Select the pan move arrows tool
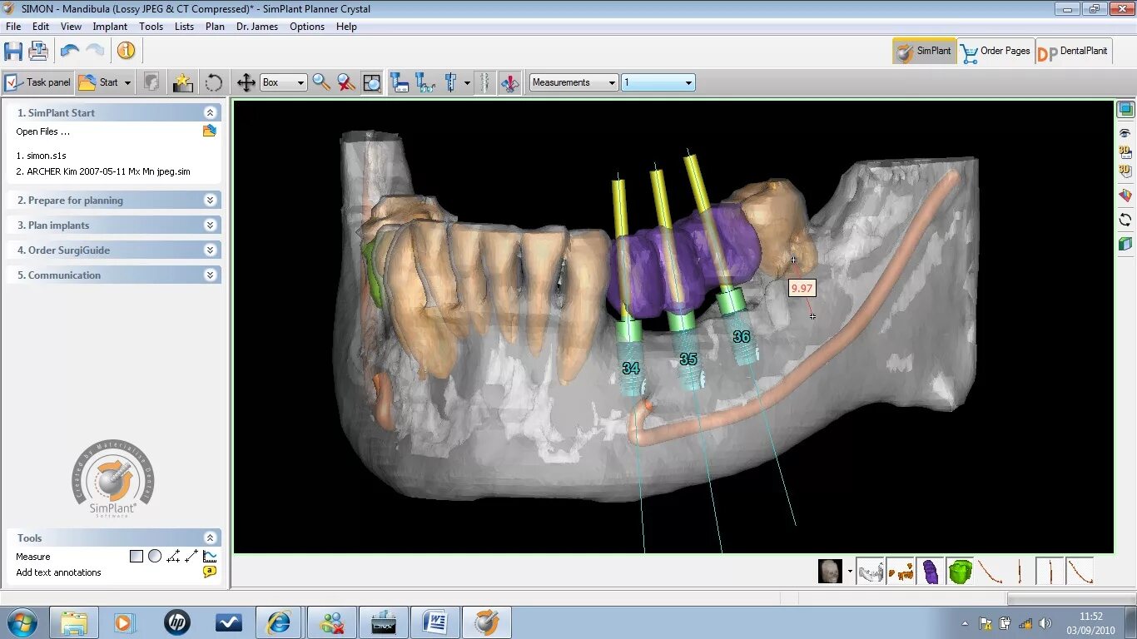The height and width of the screenshot is (639, 1137). coord(246,82)
